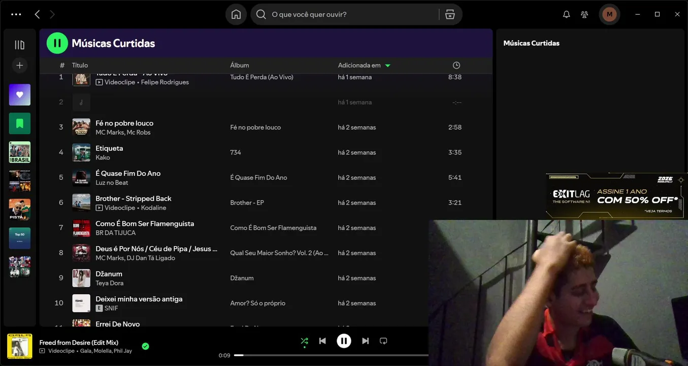Image resolution: width=688 pixels, height=366 pixels.
Task: Skip to the next track
Action: 366,341
